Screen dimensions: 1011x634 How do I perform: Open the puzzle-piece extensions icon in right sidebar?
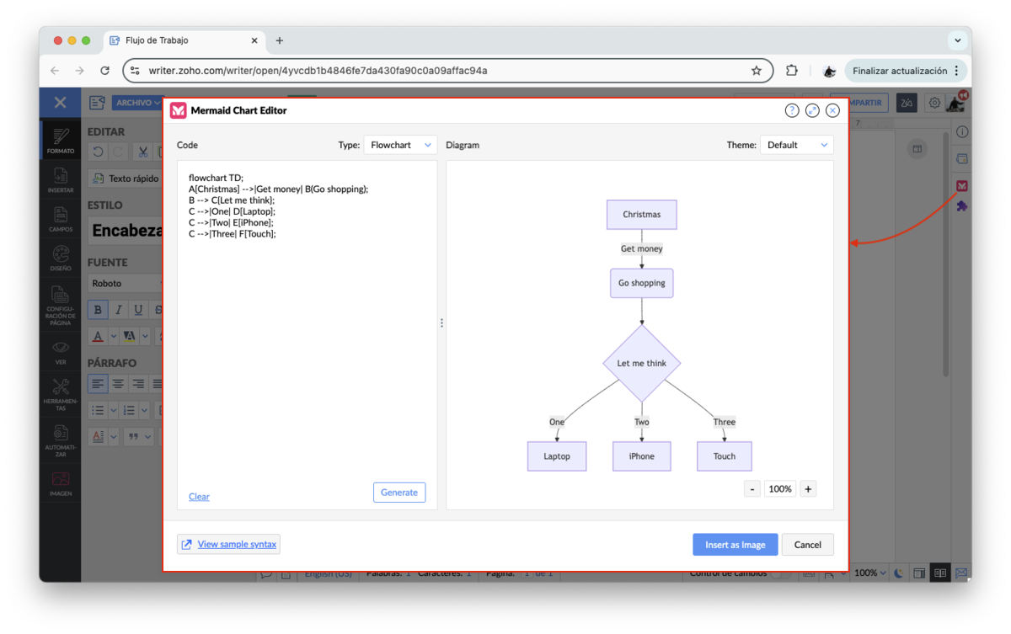961,206
